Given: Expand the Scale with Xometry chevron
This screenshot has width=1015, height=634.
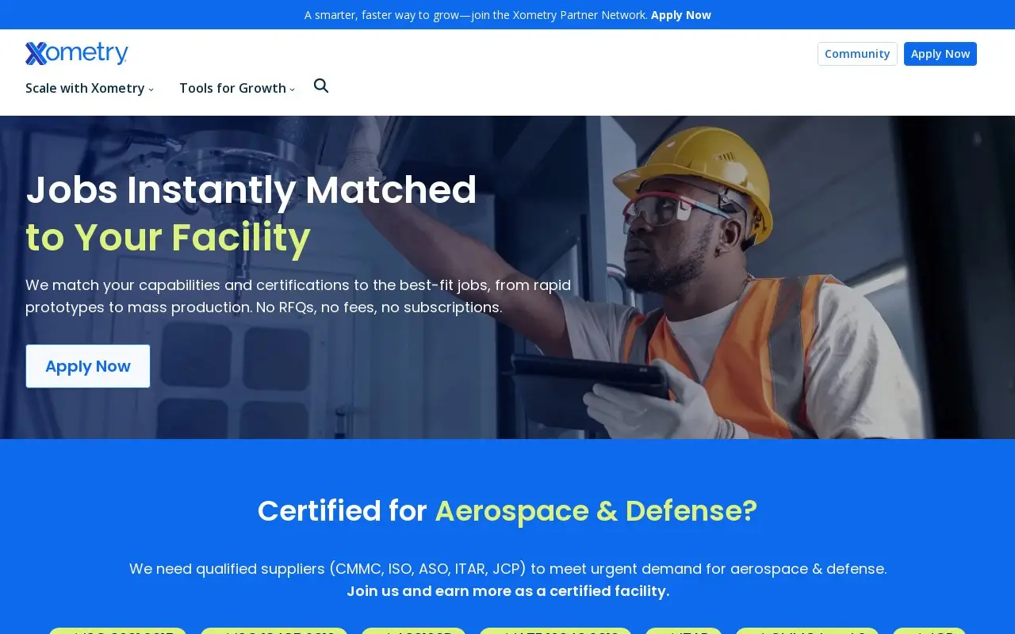Looking at the screenshot, I should coord(151,89).
